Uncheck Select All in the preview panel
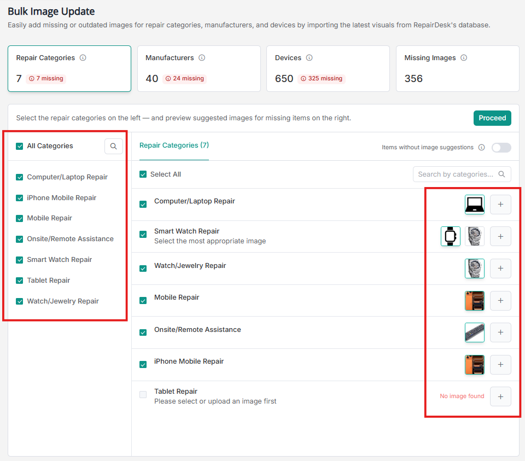Image resolution: width=525 pixels, height=461 pixels. tap(143, 174)
